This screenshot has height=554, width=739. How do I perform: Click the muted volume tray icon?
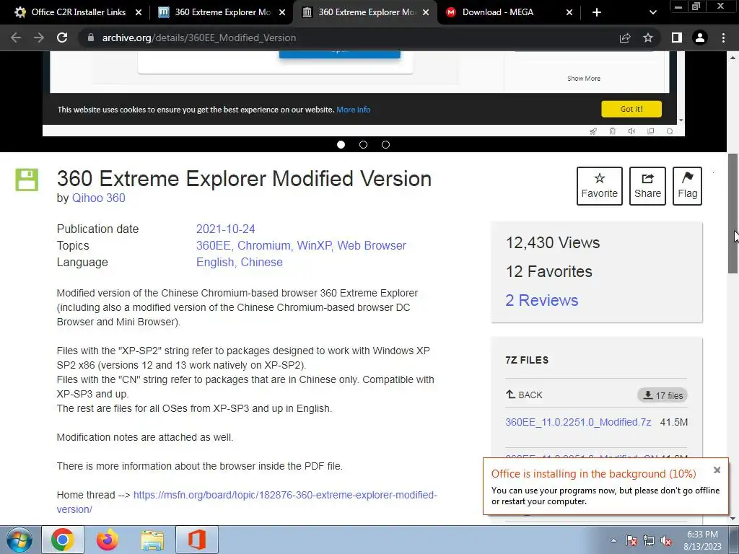[x=666, y=540]
